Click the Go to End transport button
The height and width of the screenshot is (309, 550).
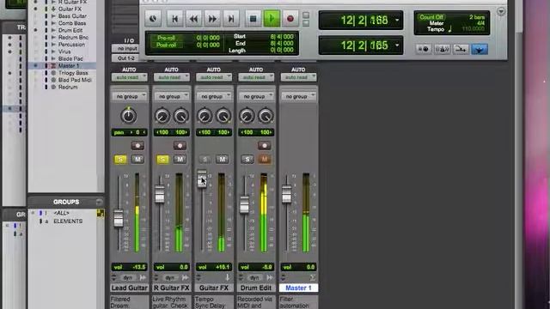231,19
